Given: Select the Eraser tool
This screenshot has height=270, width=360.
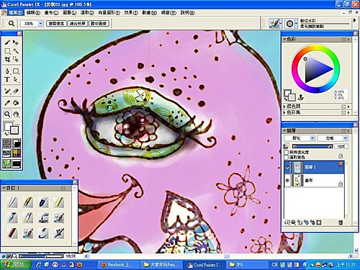Looking at the screenshot, I should pos(16,91).
